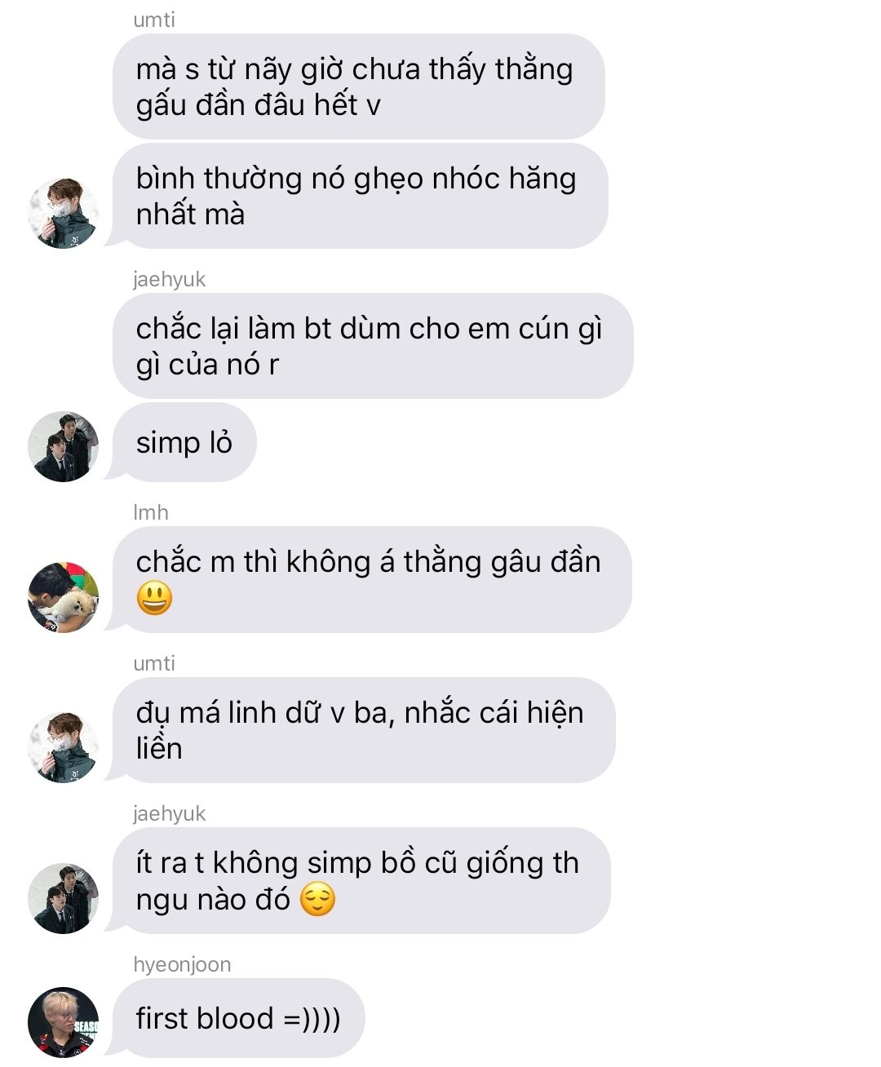
Task: Tap the 'đụ má linh dữ v ba' bubble
Action: click(x=362, y=730)
